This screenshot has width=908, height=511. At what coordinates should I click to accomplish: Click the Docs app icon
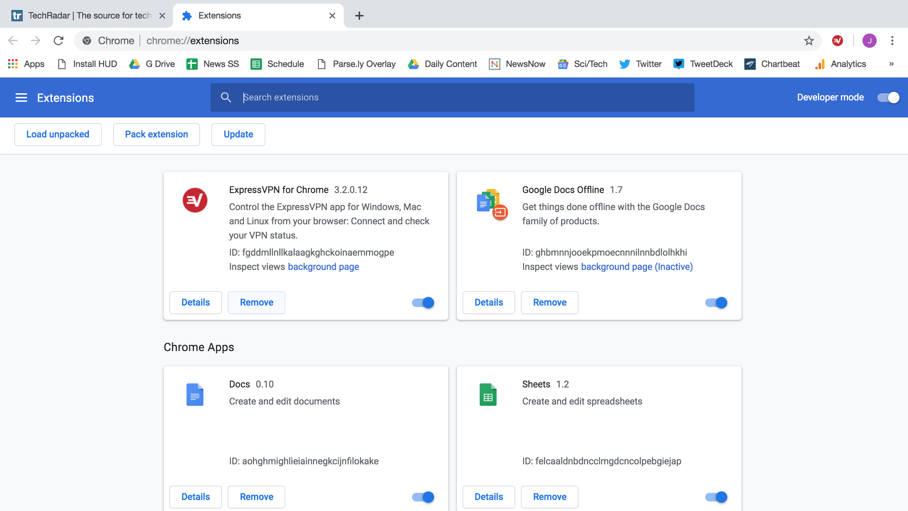point(195,395)
